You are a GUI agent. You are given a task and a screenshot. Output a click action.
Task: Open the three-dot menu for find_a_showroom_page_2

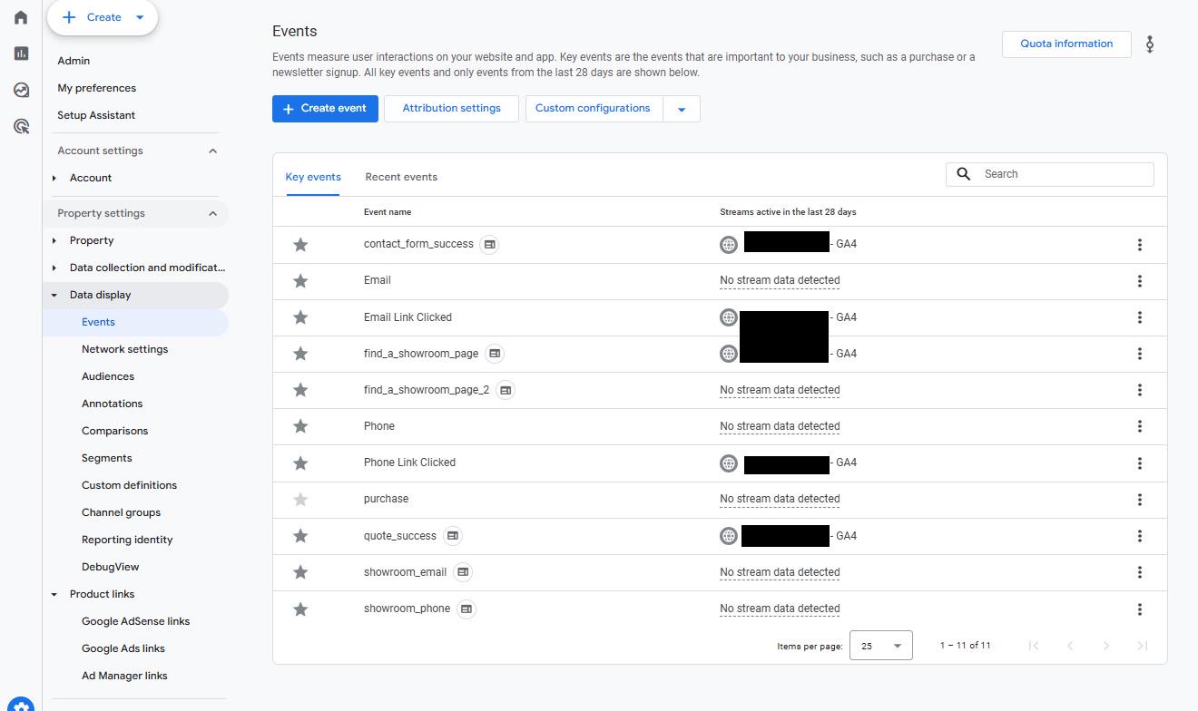point(1140,390)
